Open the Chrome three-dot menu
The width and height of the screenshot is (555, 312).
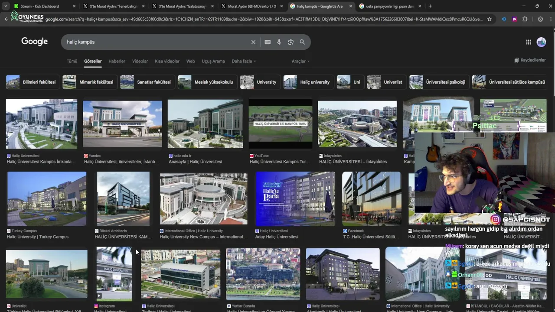[x=550, y=19]
